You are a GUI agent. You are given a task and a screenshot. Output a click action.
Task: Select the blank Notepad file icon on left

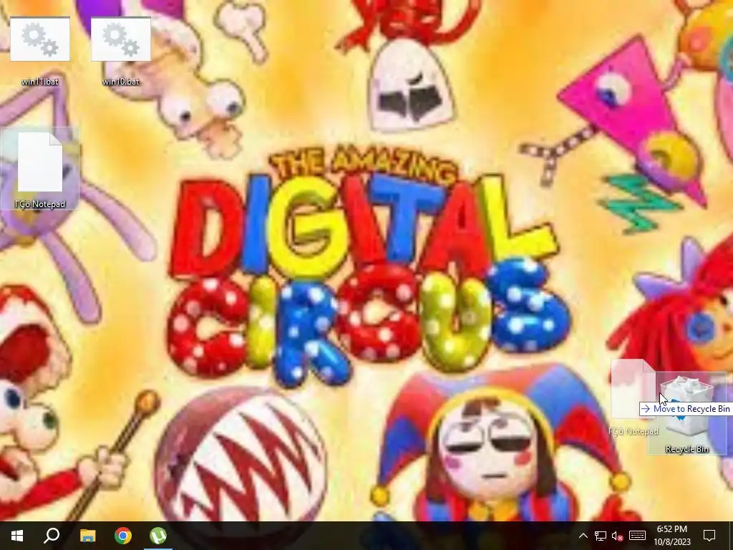pos(40,162)
